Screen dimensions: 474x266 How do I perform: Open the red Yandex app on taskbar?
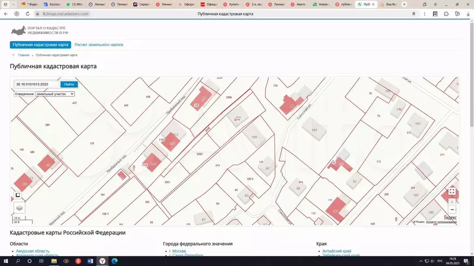coord(78,261)
